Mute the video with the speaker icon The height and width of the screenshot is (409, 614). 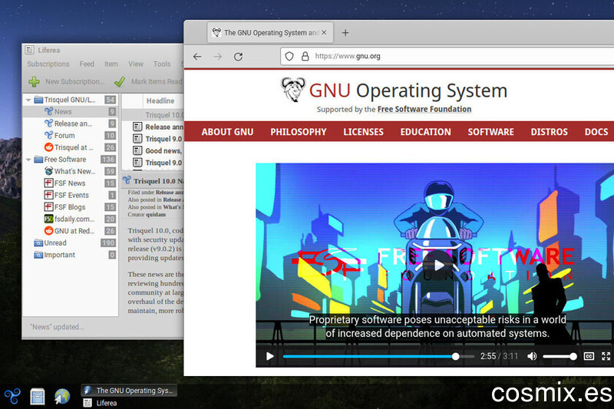click(x=532, y=356)
